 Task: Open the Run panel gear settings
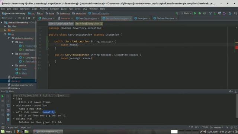tap(231, 91)
